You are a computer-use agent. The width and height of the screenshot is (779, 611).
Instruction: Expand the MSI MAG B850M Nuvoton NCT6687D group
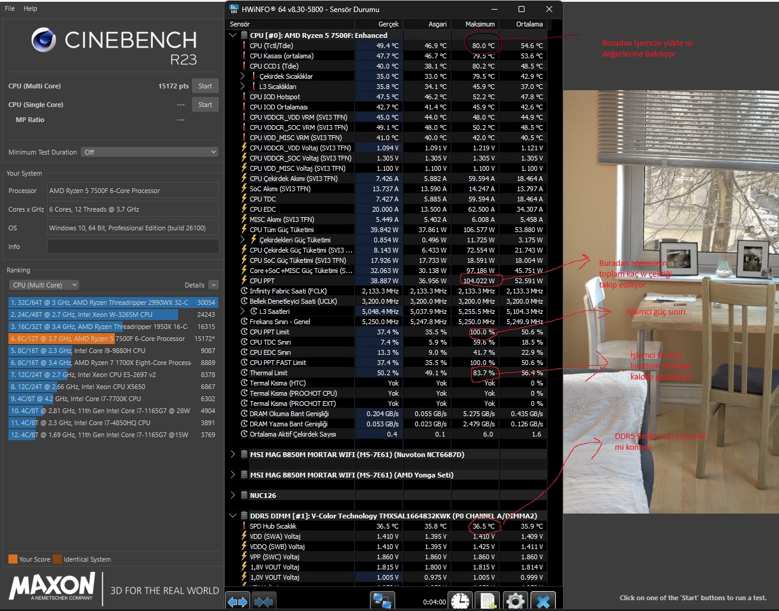pyautogui.click(x=233, y=455)
